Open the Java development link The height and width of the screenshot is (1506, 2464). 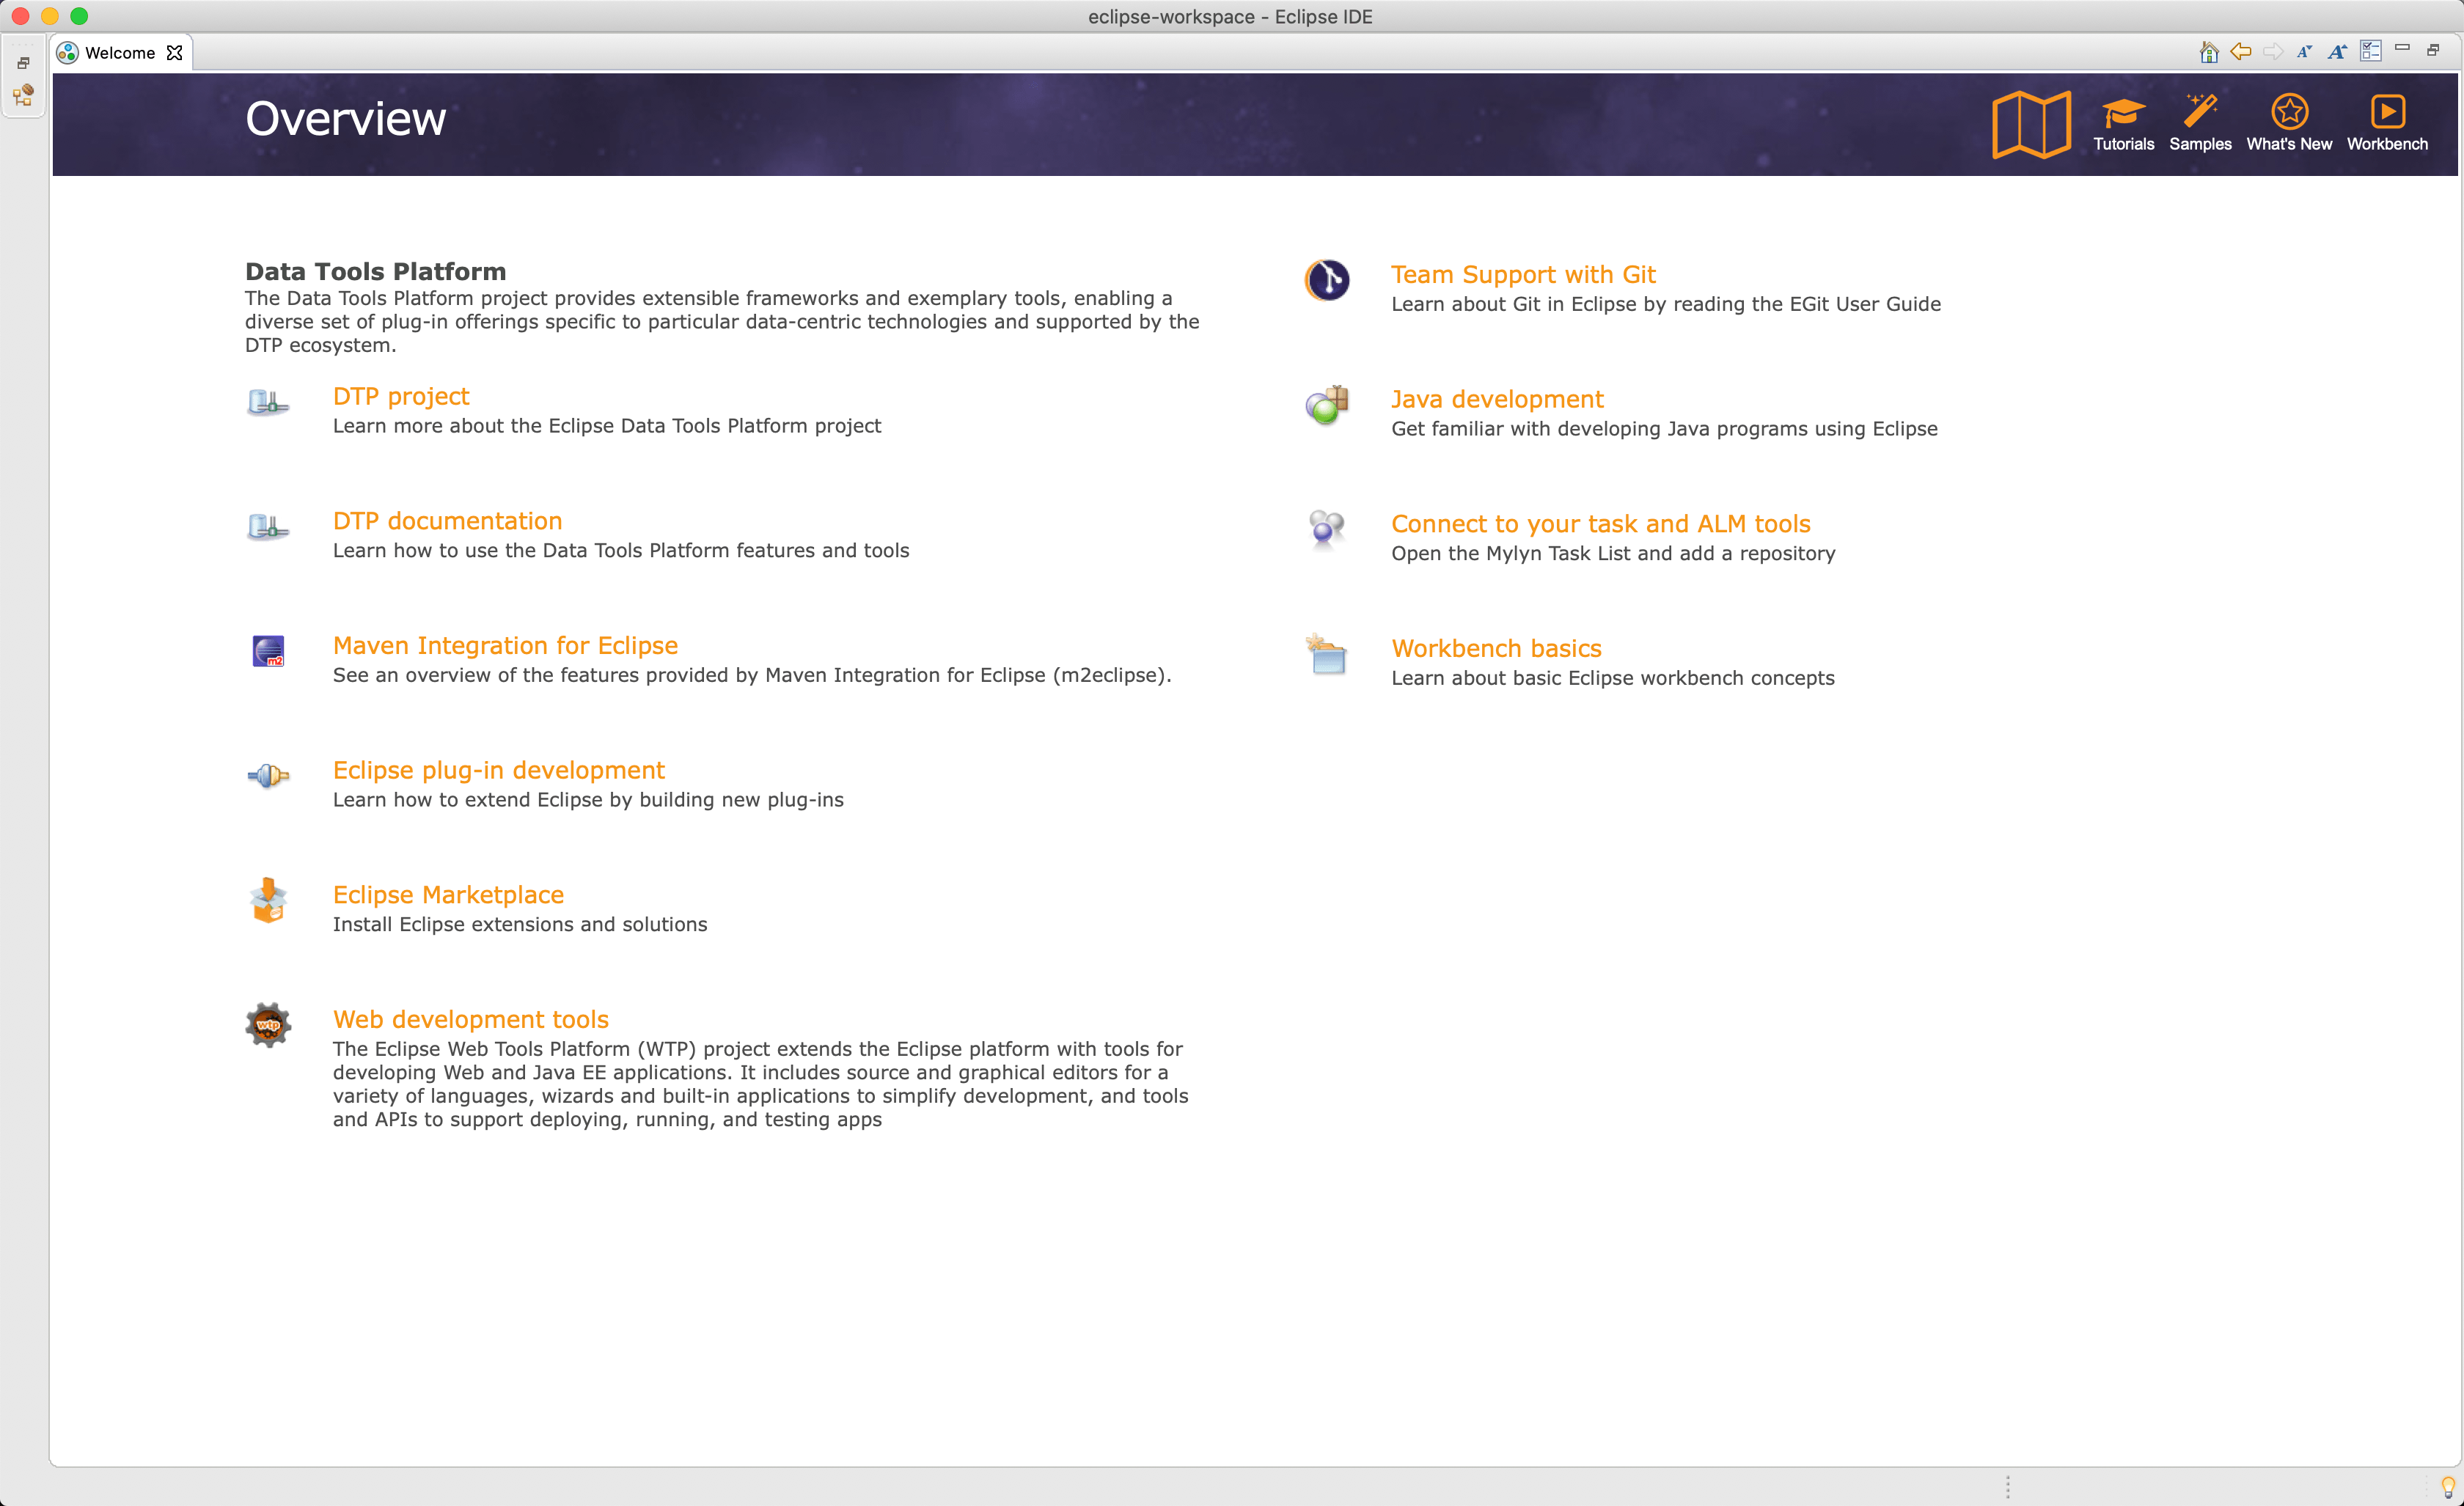(1497, 399)
